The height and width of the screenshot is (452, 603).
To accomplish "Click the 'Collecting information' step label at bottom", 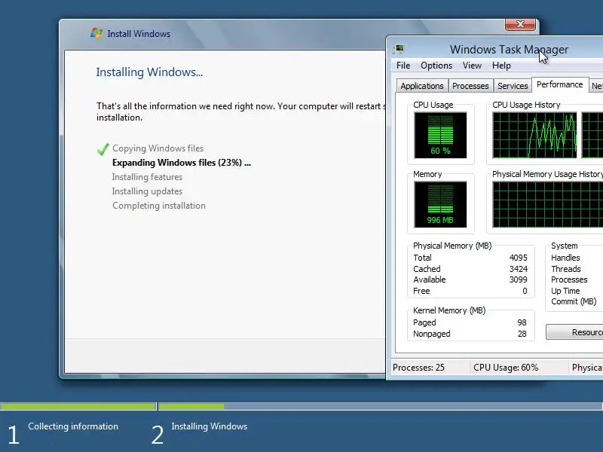I will tap(73, 426).
